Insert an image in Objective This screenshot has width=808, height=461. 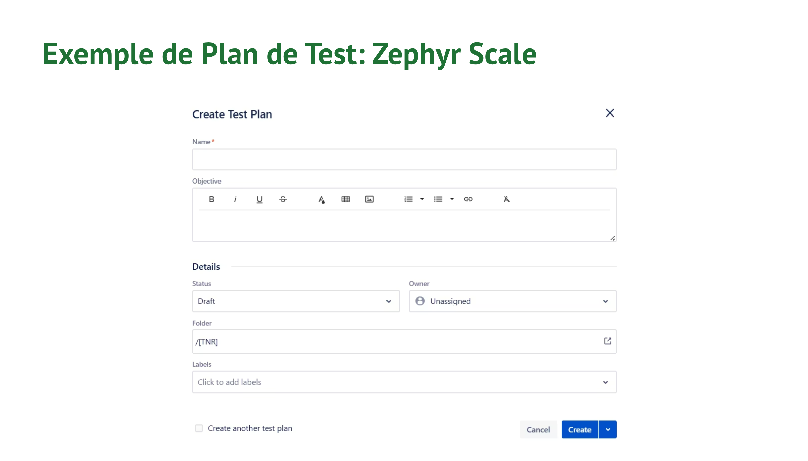[x=369, y=199]
